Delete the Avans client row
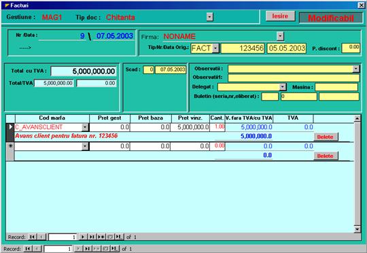The height and width of the screenshot is (253, 367). 326,137
